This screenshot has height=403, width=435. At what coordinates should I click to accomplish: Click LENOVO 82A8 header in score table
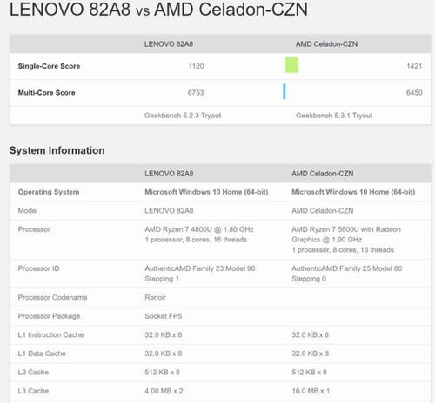coord(169,44)
